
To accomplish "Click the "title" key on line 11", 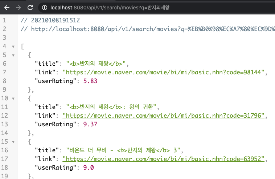I will tap(47, 107).
